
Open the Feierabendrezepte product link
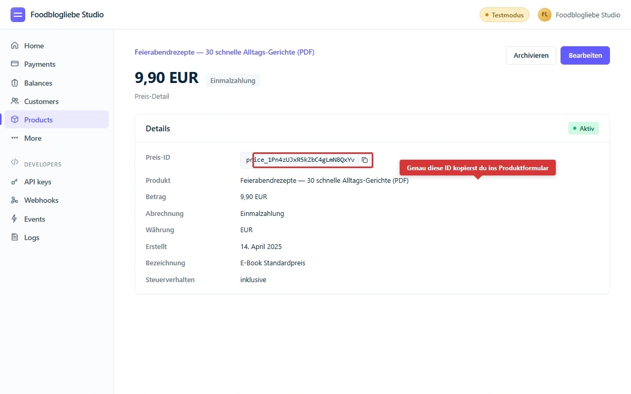tap(225, 52)
